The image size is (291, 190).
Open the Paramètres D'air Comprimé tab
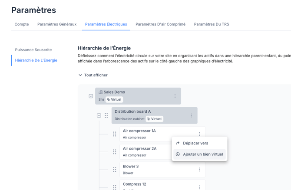click(160, 24)
